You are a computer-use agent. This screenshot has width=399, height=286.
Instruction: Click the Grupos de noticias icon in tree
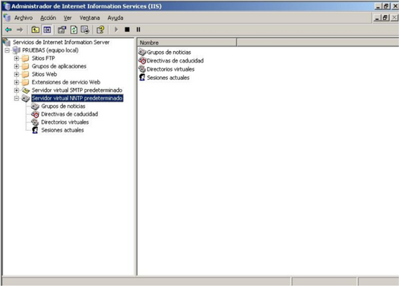[x=35, y=106]
